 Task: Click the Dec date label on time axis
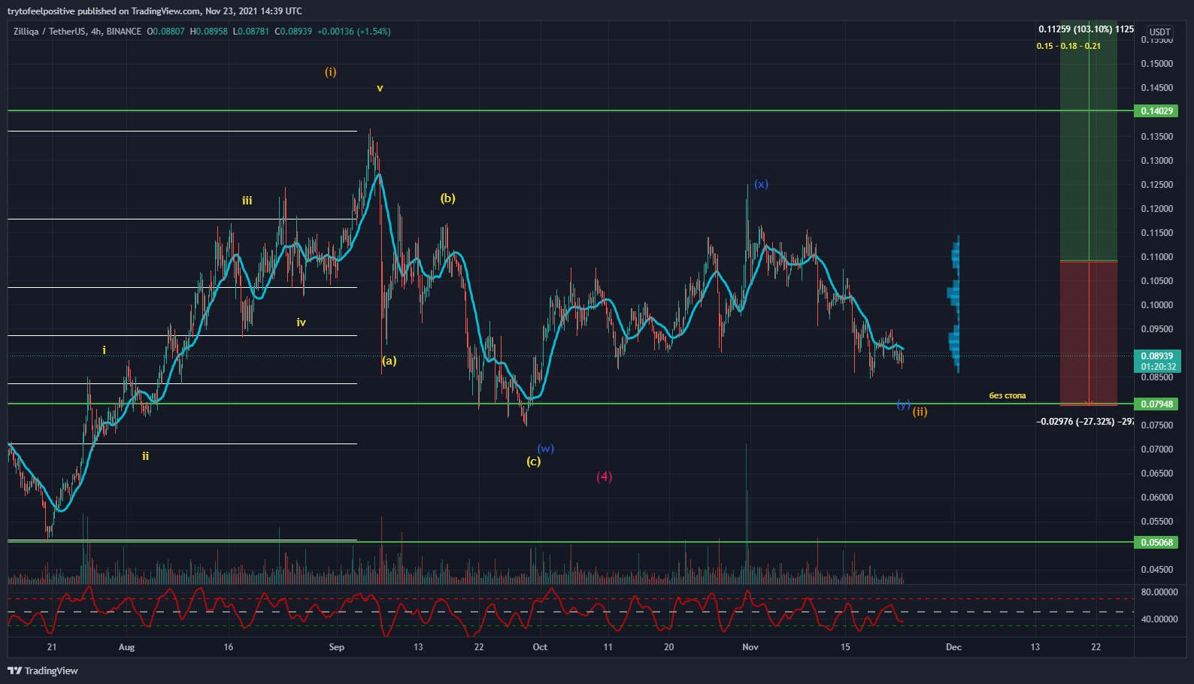point(953,647)
